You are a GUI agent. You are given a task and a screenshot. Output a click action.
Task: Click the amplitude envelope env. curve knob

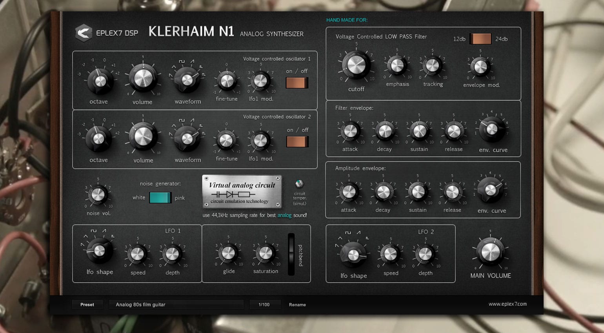point(490,190)
